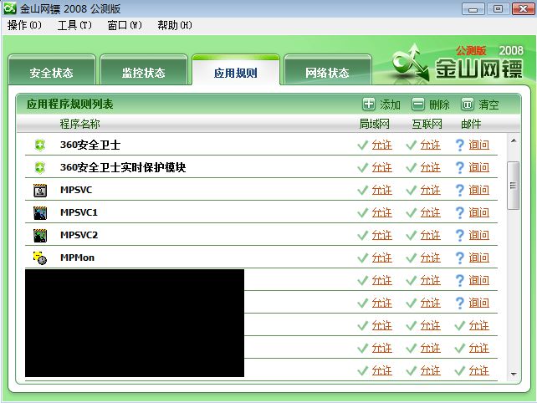This screenshot has height=403, width=537.
Task: Toggle 360安全卫士 局域网 允许 link
Action: pyautogui.click(x=382, y=145)
